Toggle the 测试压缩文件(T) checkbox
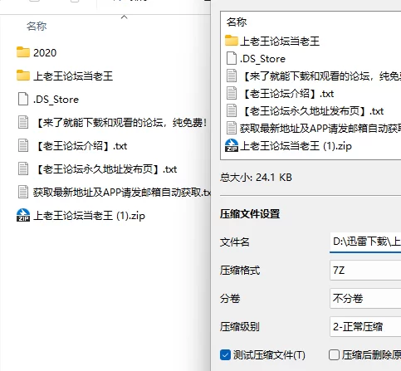The height and width of the screenshot is (371, 401). pos(225,354)
